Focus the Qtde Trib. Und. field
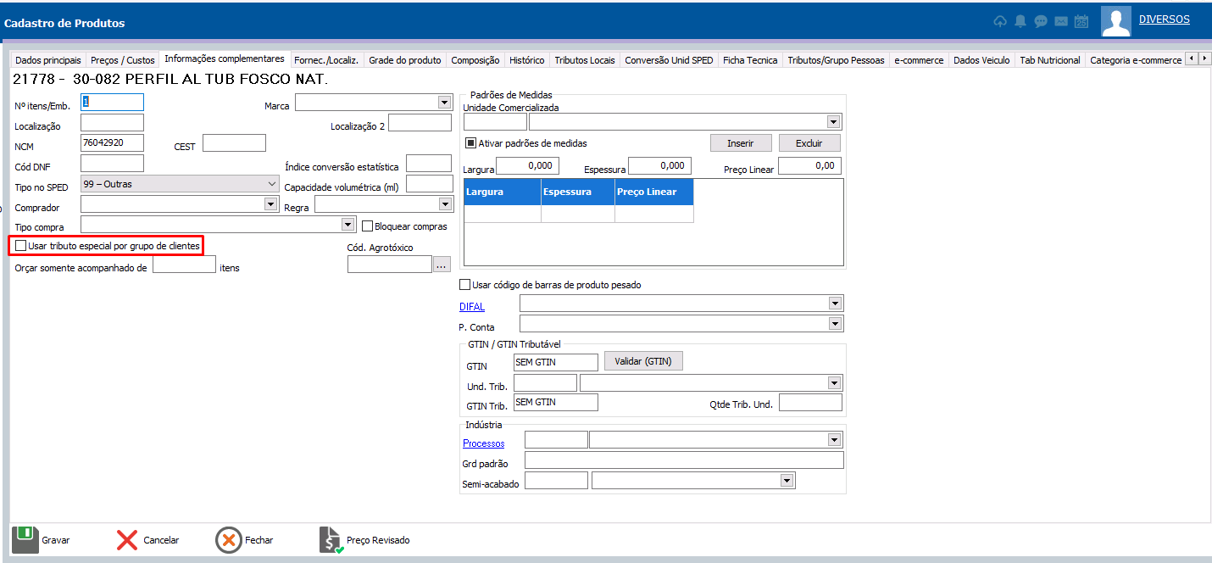This screenshot has width=1212, height=563. (810, 403)
